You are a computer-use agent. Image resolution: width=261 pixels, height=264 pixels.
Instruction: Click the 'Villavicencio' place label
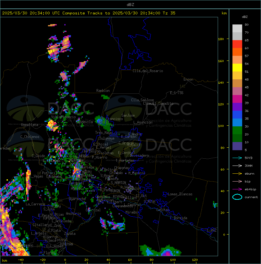coord(63,117)
